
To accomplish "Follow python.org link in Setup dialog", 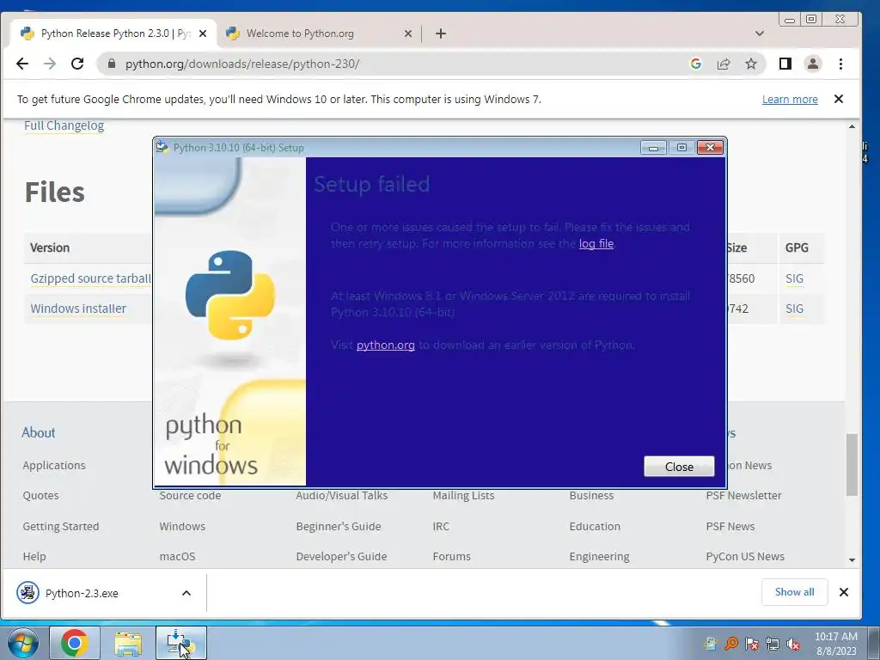I will [386, 345].
